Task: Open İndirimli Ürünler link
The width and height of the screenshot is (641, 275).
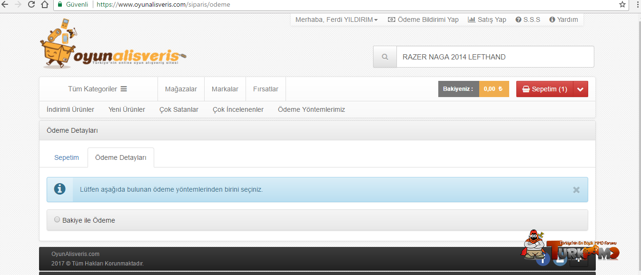Action: click(70, 109)
